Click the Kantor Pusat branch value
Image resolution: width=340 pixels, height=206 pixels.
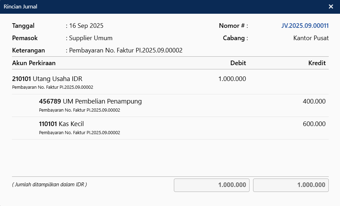[x=311, y=38]
